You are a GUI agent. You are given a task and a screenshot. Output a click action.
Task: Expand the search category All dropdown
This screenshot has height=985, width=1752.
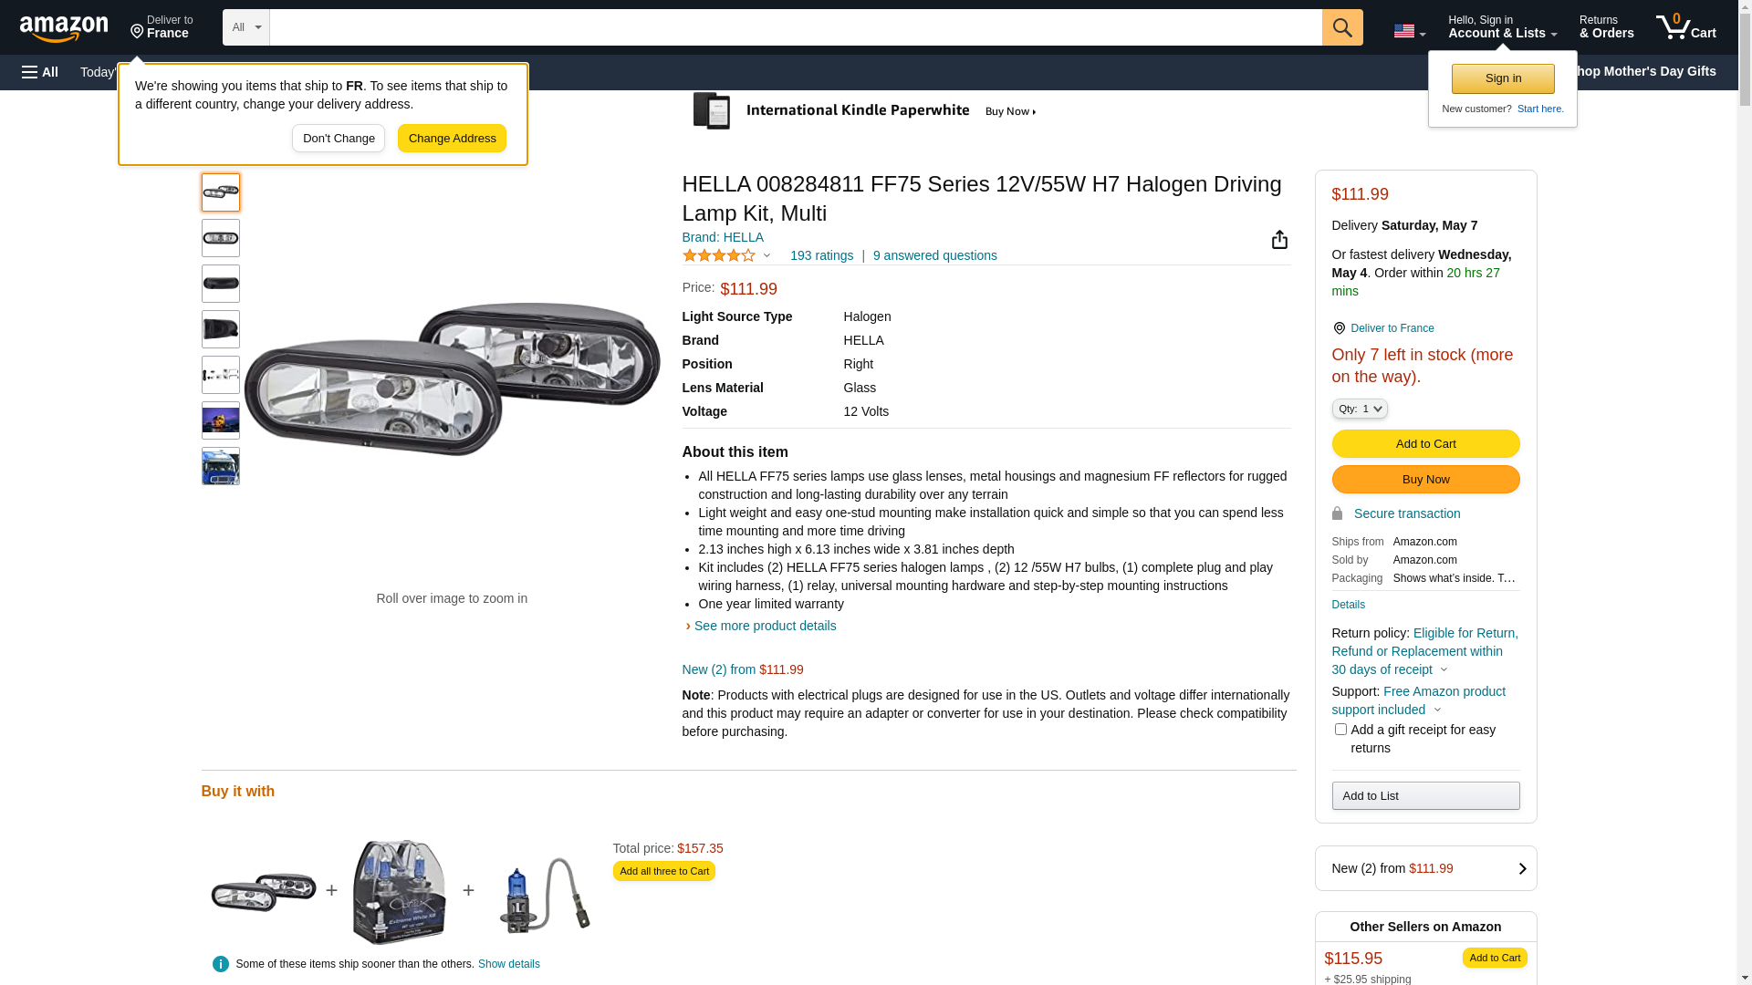(245, 27)
